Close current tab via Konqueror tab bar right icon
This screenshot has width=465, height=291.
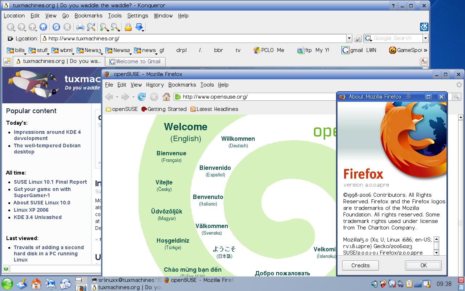pos(424,61)
